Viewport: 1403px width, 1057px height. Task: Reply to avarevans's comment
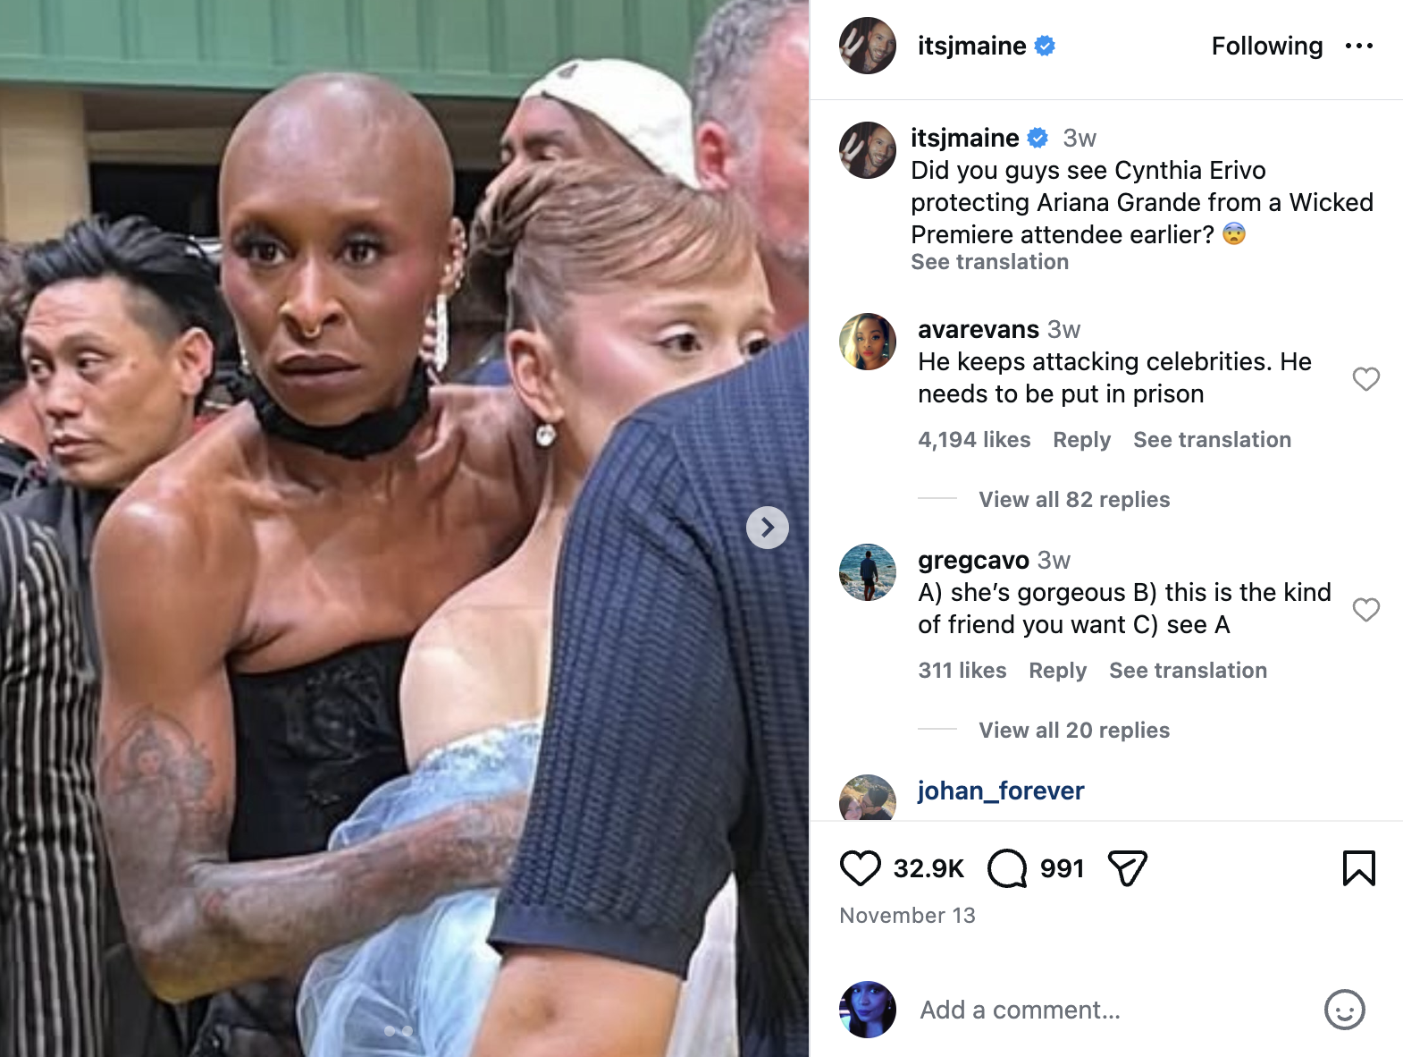1081,439
